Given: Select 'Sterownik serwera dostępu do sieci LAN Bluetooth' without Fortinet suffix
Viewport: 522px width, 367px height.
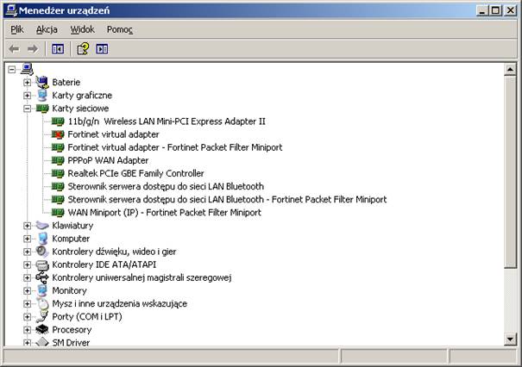Looking at the screenshot, I should pyautogui.click(x=166, y=186).
